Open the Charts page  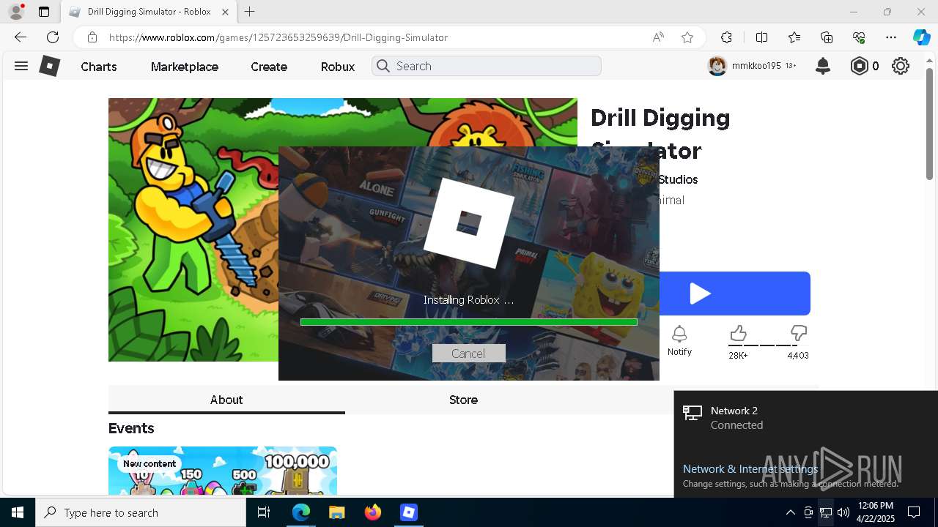pyautogui.click(x=99, y=67)
